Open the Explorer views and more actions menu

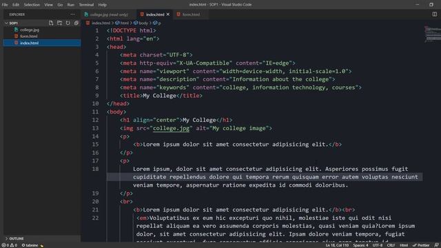72,14
